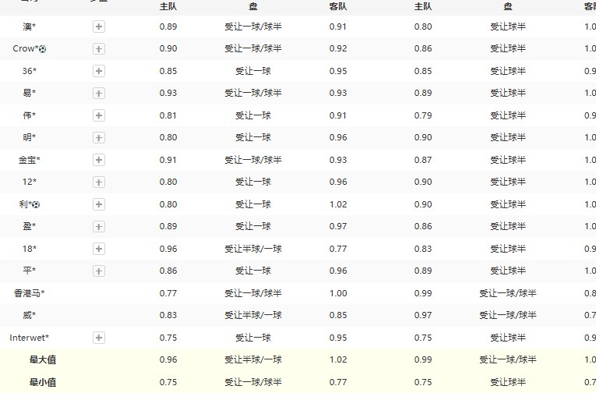Expand the 金宝* row with plus button

point(99,160)
